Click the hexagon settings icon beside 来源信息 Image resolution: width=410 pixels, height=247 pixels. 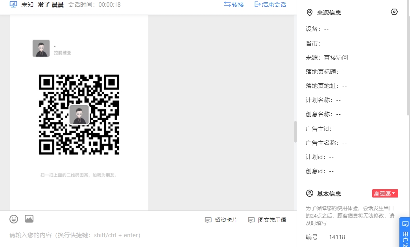pyautogui.click(x=394, y=12)
